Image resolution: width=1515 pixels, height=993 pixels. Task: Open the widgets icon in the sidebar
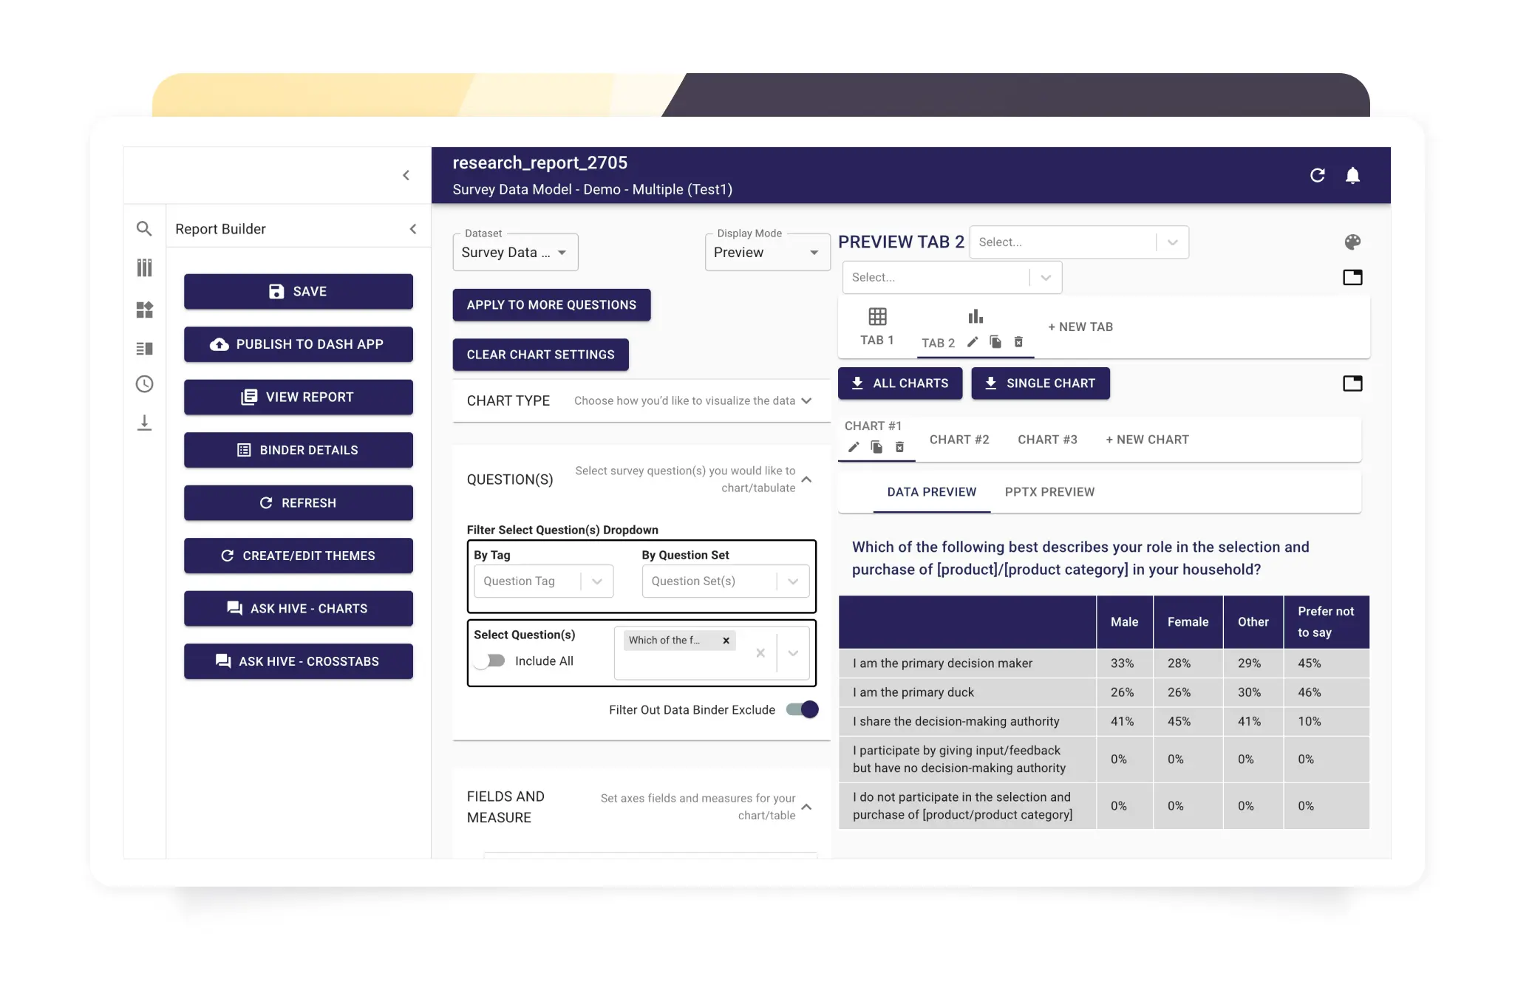tap(144, 310)
